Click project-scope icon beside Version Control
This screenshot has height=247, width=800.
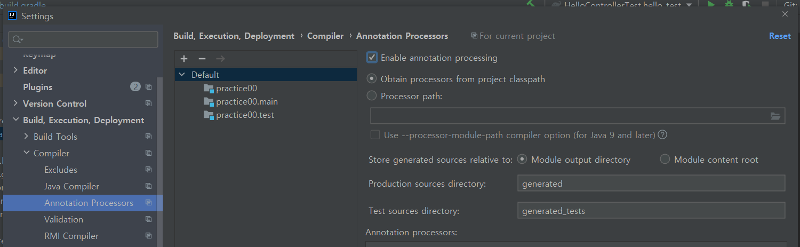[148, 103]
